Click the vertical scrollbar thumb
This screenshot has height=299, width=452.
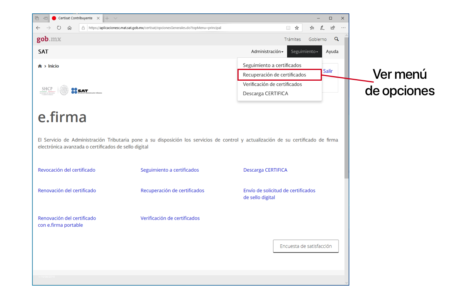tap(347, 108)
